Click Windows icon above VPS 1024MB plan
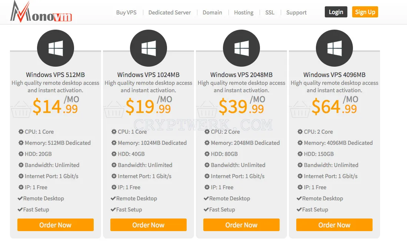 tap(149, 48)
